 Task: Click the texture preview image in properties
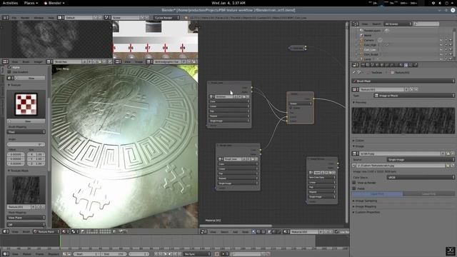point(403,121)
